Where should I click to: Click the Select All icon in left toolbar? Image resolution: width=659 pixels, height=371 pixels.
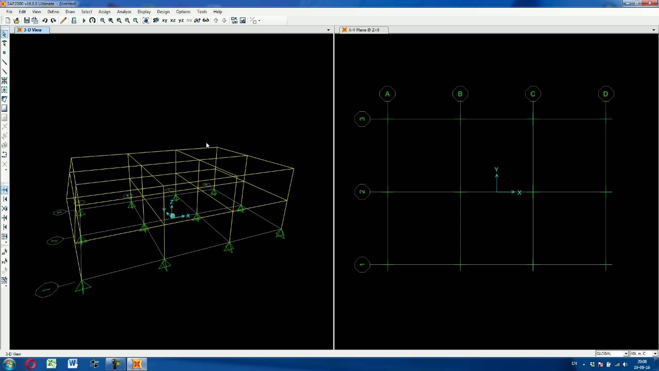5,251
